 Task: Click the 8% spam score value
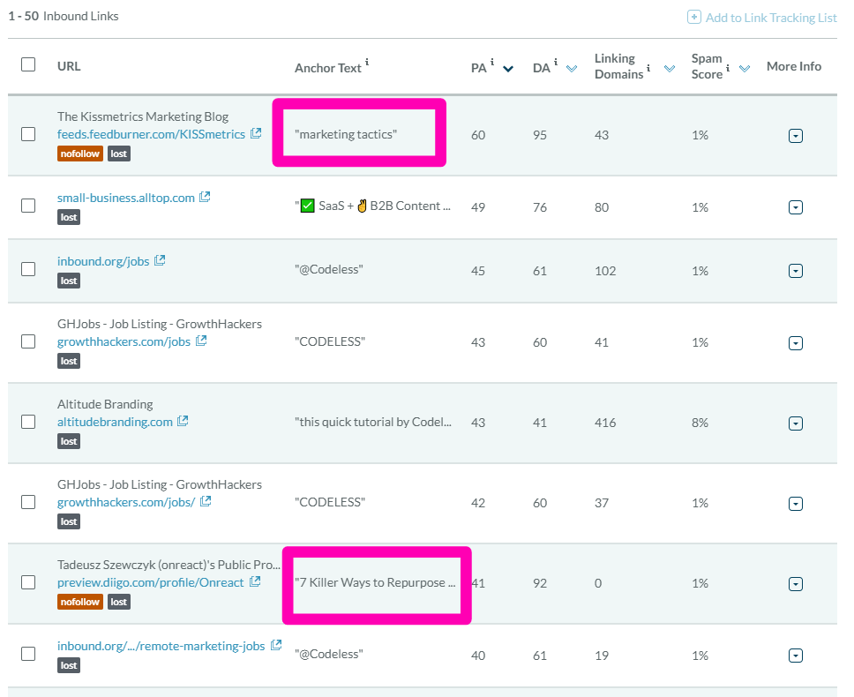700,423
